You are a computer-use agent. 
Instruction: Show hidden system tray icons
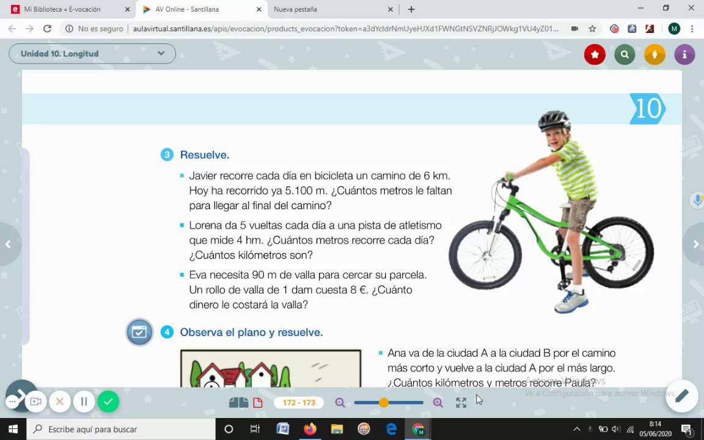point(577,429)
